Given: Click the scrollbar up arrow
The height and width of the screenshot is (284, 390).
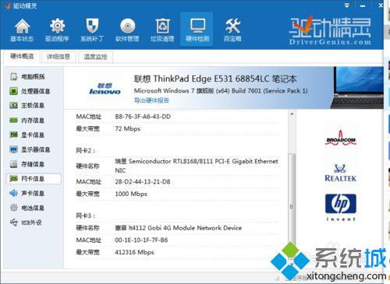Looking at the screenshot, I should pyautogui.click(x=292, y=114).
